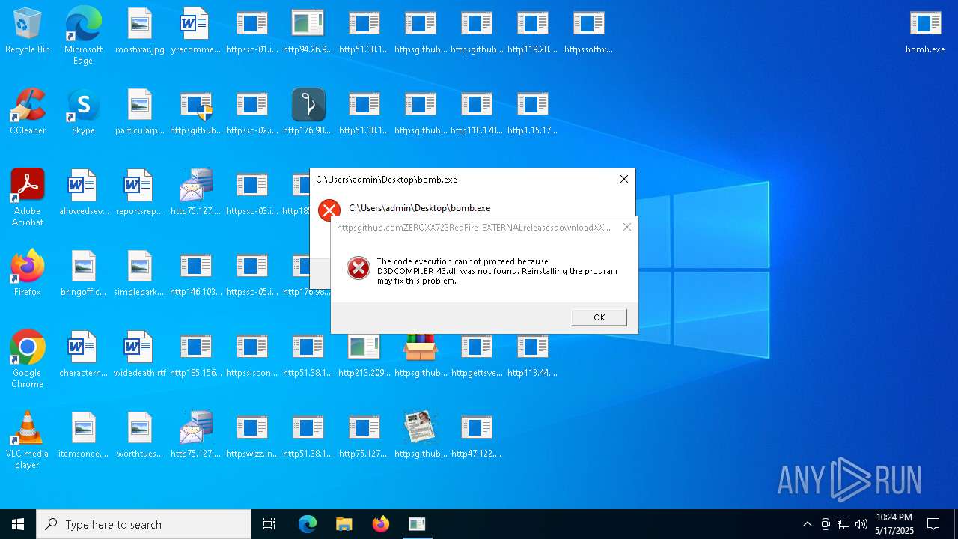
Task: Select the allowedsev... Word document icon
Action: [x=83, y=193]
